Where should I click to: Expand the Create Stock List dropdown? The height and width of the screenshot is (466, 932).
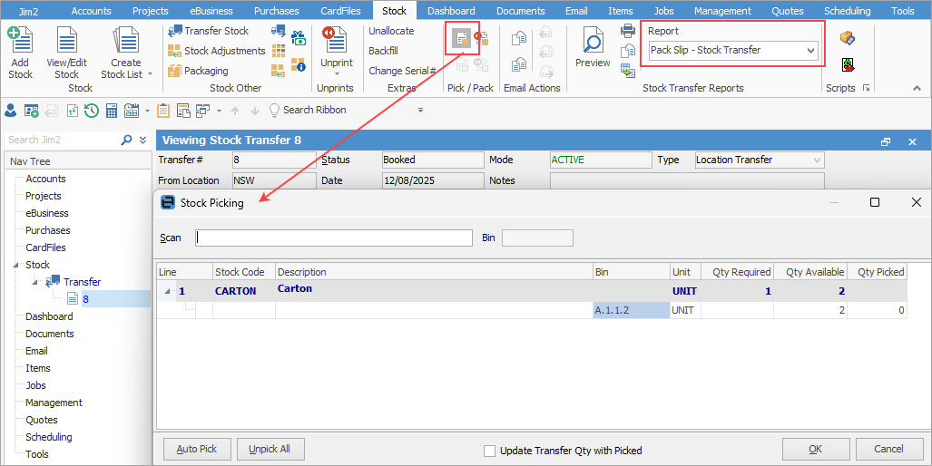coord(150,74)
